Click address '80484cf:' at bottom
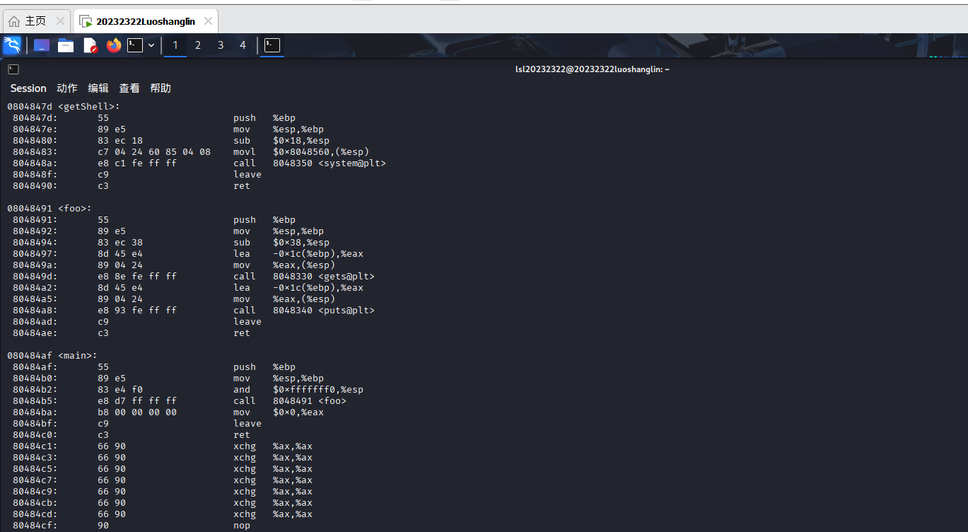The width and height of the screenshot is (968, 532). pyautogui.click(x=35, y=526)
